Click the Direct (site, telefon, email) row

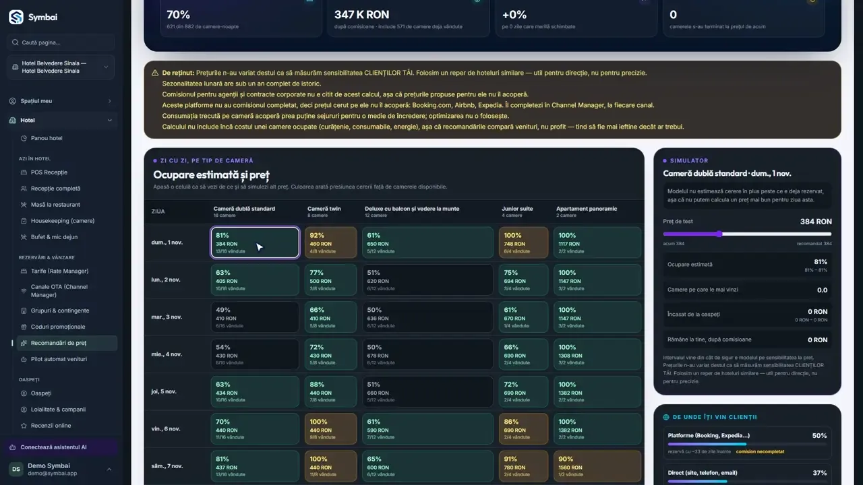[x=747, y=474]
